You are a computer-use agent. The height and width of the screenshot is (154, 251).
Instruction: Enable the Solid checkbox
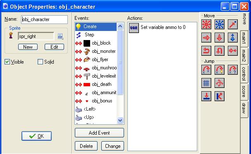[x=40, y=62]
